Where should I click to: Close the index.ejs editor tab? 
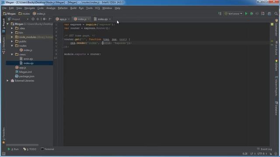click(110, 19)
